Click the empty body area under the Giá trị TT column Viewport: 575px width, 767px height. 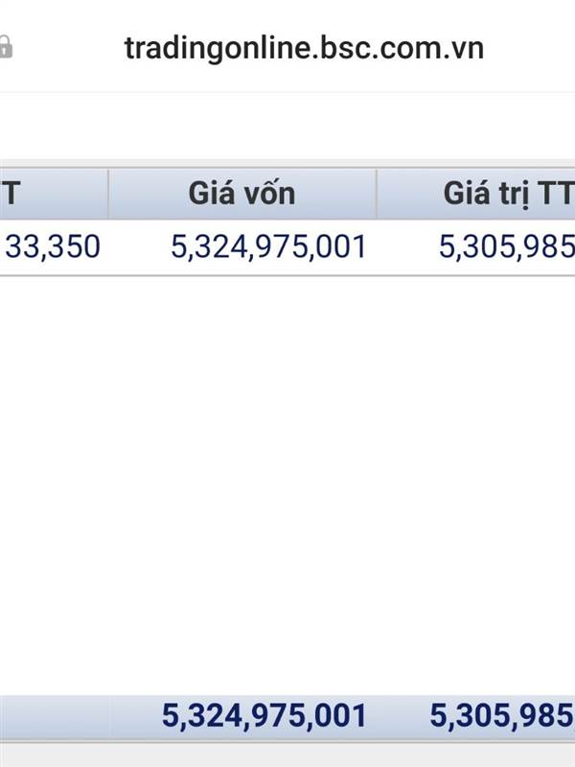click(x=476, y=484)
